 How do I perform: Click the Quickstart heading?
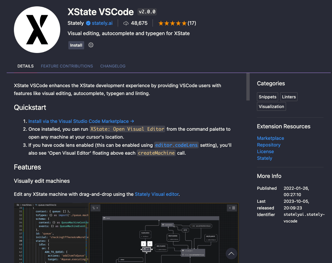coord(30,107)
